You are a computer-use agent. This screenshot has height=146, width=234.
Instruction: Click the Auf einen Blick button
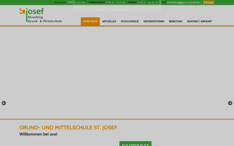tap(135, 144)
